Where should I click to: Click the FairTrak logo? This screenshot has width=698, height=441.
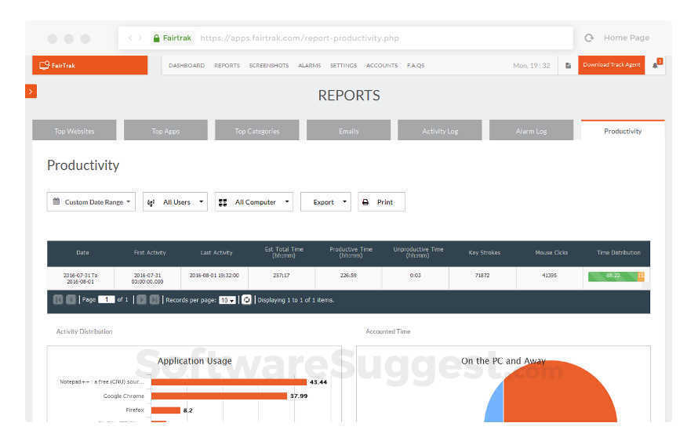pyautogui.click(x=57, y=65)
